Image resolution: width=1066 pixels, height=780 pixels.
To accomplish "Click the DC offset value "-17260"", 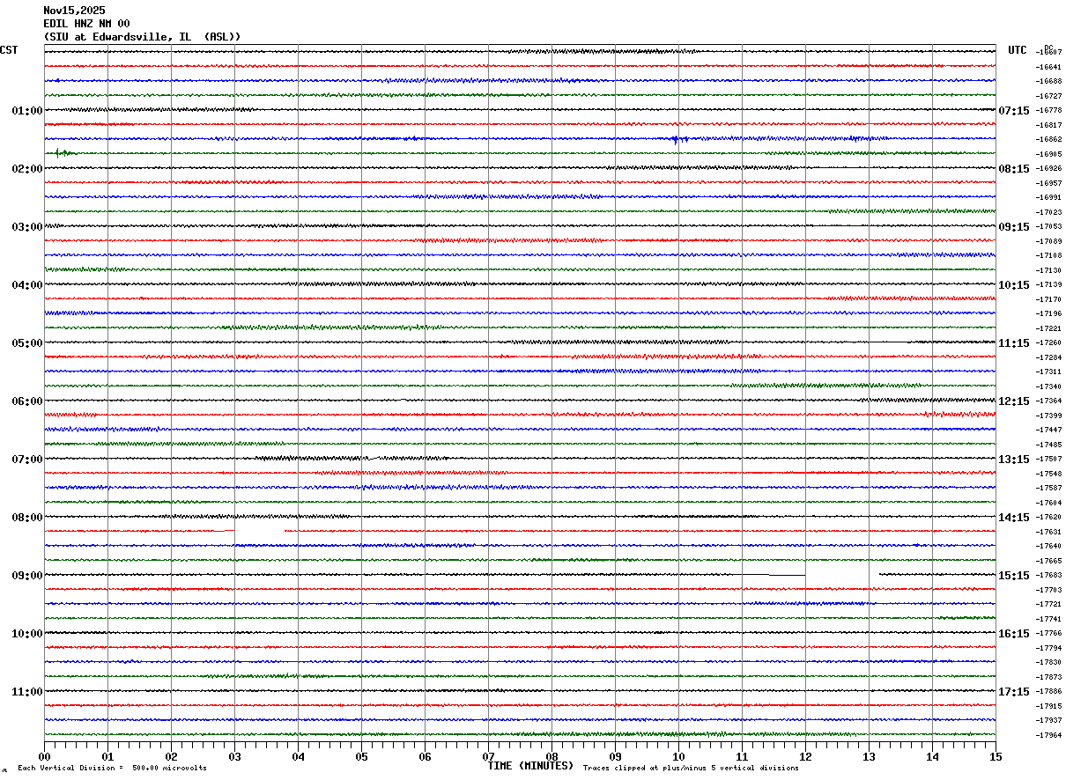I will (1049, 342).
